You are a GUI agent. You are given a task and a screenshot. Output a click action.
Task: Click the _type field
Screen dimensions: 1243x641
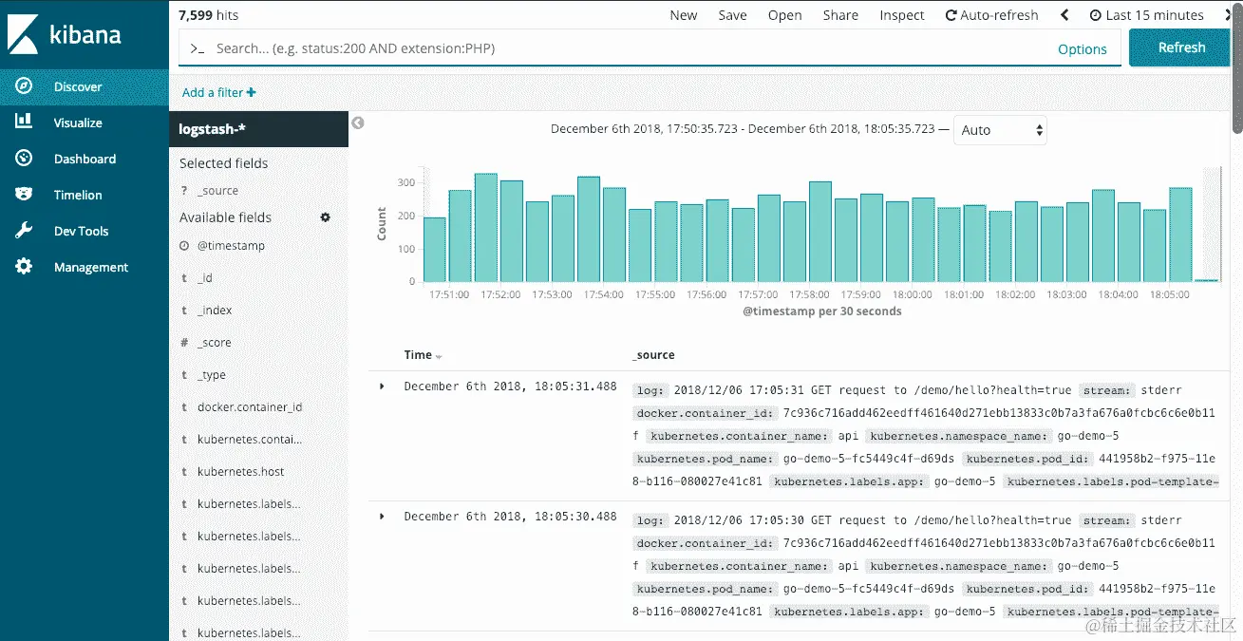click(212, 375)
